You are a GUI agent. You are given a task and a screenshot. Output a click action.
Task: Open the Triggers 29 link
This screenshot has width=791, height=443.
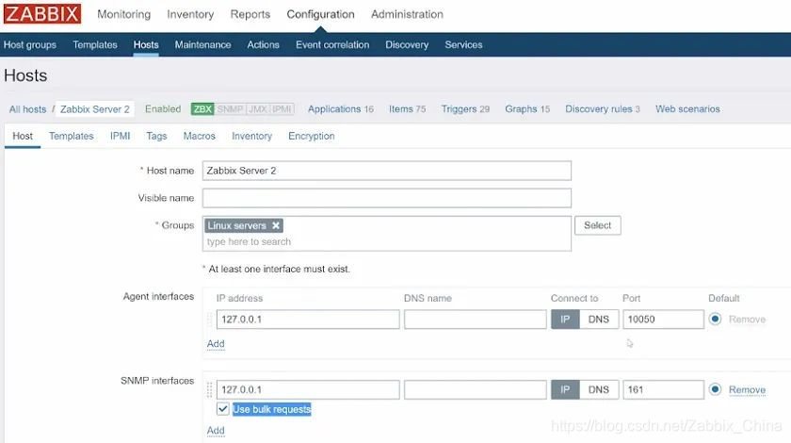[x=465, y=109]
